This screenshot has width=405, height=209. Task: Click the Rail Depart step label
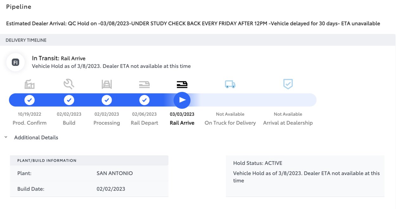tap(144, 123)
